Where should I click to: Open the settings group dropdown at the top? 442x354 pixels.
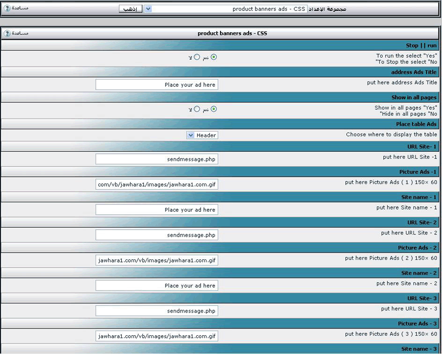click(148, 9)
